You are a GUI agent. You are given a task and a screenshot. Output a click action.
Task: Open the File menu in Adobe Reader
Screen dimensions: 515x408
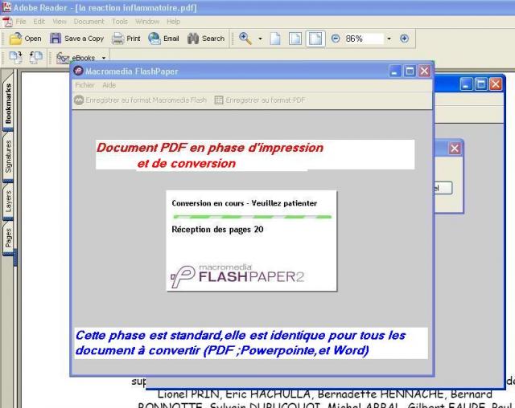click(x=21, y=22)
